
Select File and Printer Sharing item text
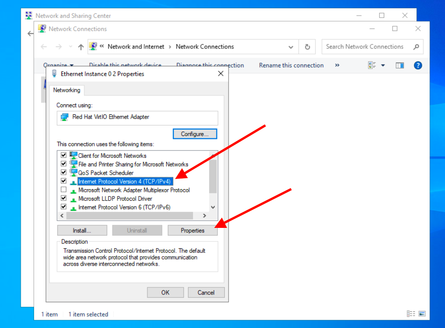(x=133, y=164)
